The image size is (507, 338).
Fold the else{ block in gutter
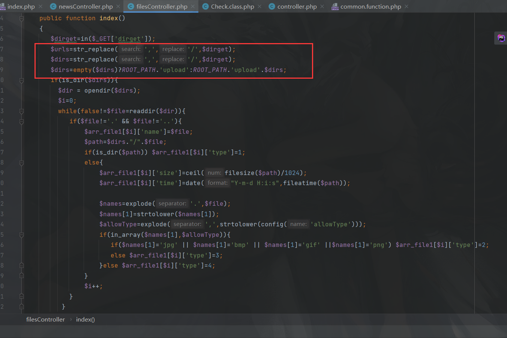coord(21,163)
